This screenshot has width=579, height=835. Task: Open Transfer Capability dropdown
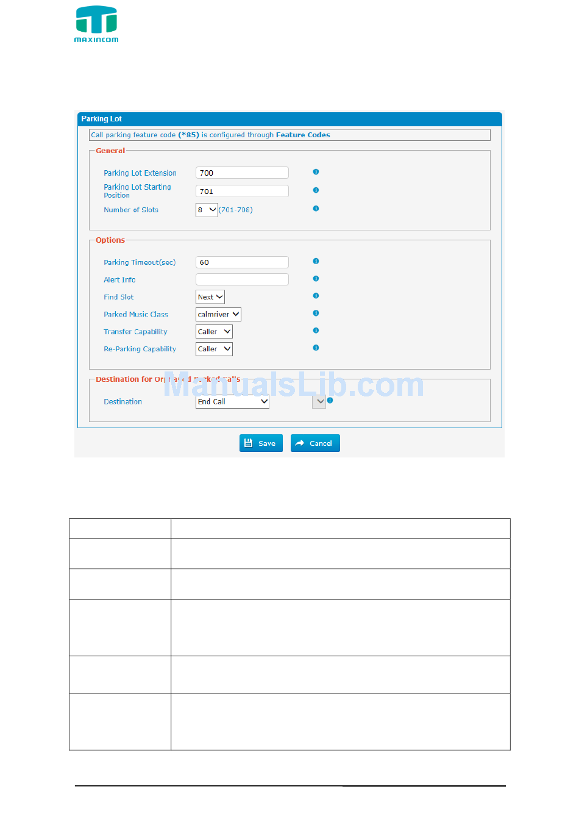(214, 332)
